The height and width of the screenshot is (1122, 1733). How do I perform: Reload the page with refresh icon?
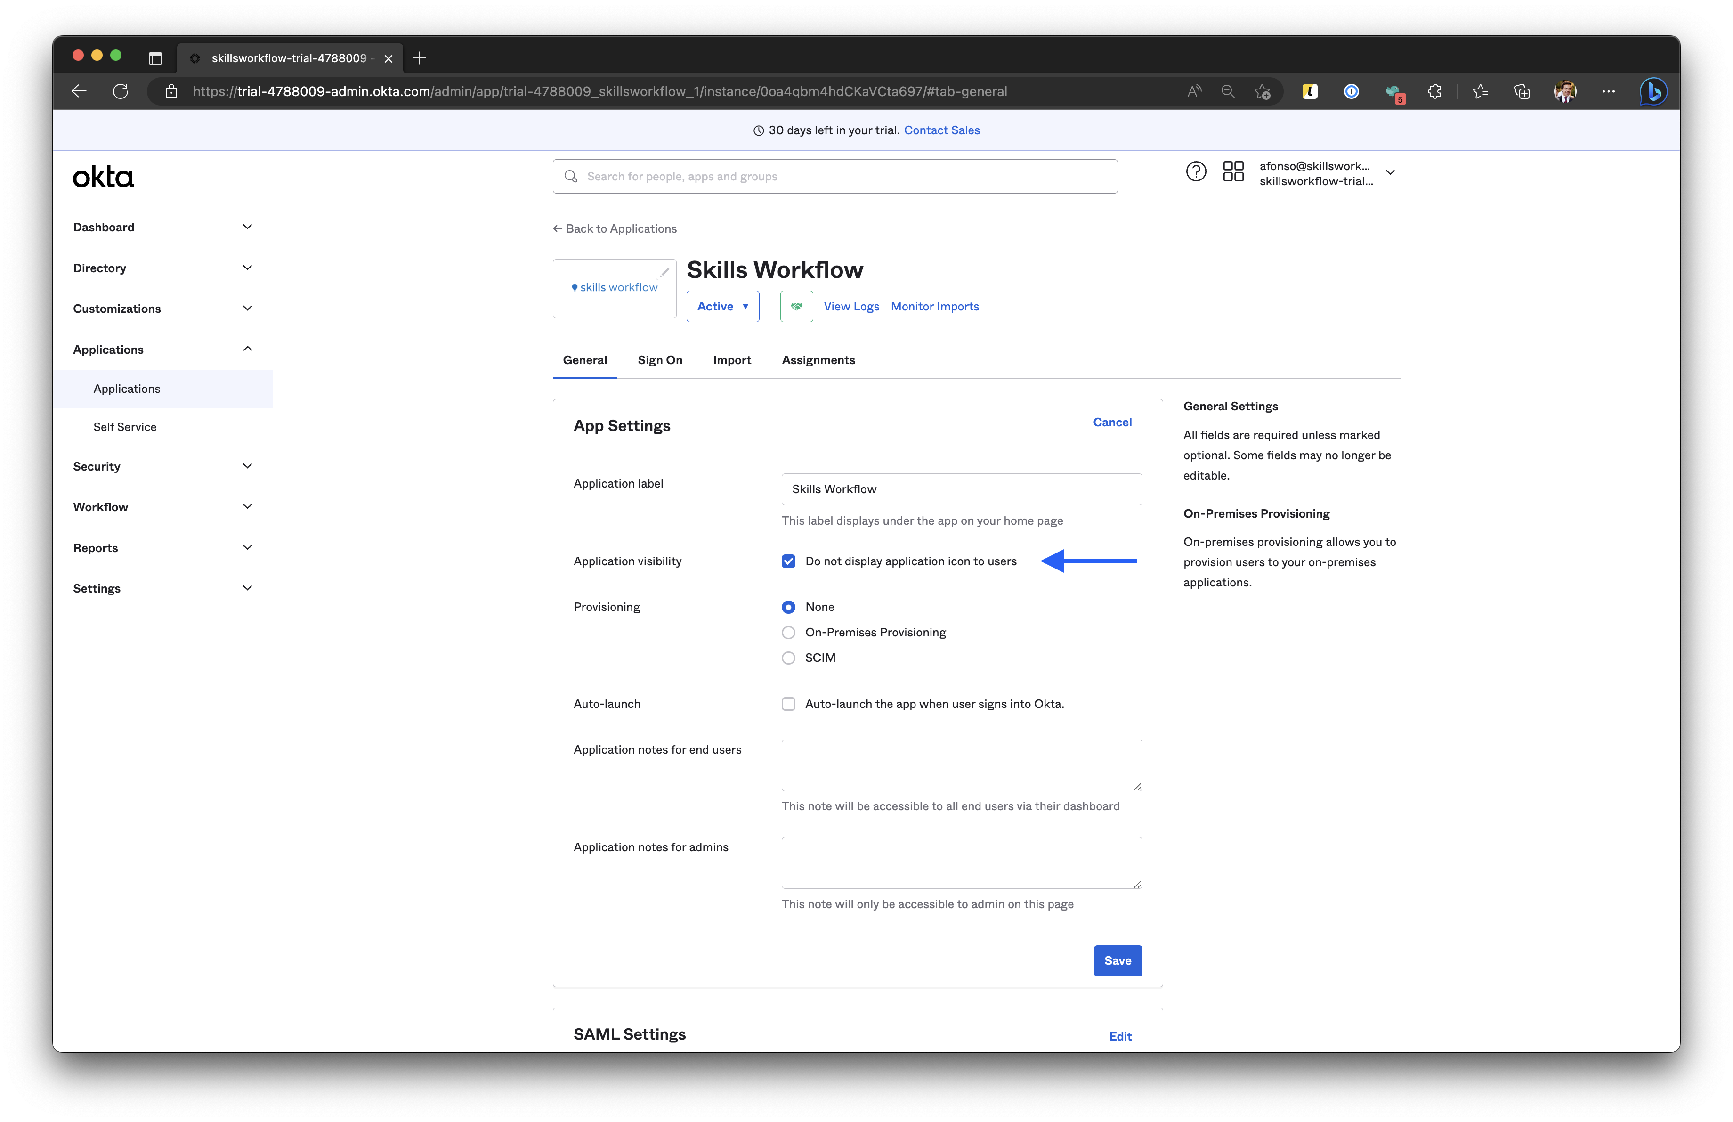[121, 91]
